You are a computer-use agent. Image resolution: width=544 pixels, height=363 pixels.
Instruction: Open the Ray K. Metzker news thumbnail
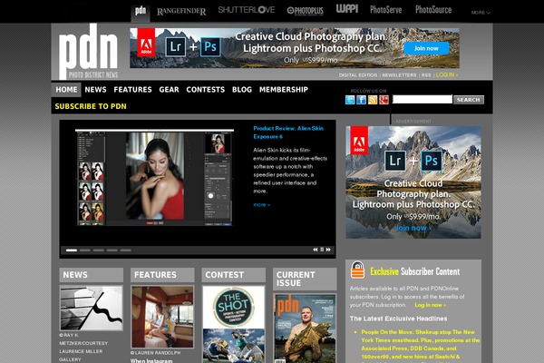pos(92,309)
